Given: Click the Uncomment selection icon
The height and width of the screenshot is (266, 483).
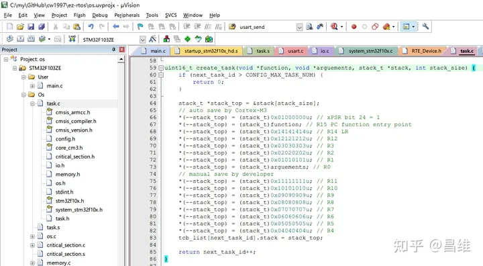Looking at the screenshot, I should click(x=219, y=27).
